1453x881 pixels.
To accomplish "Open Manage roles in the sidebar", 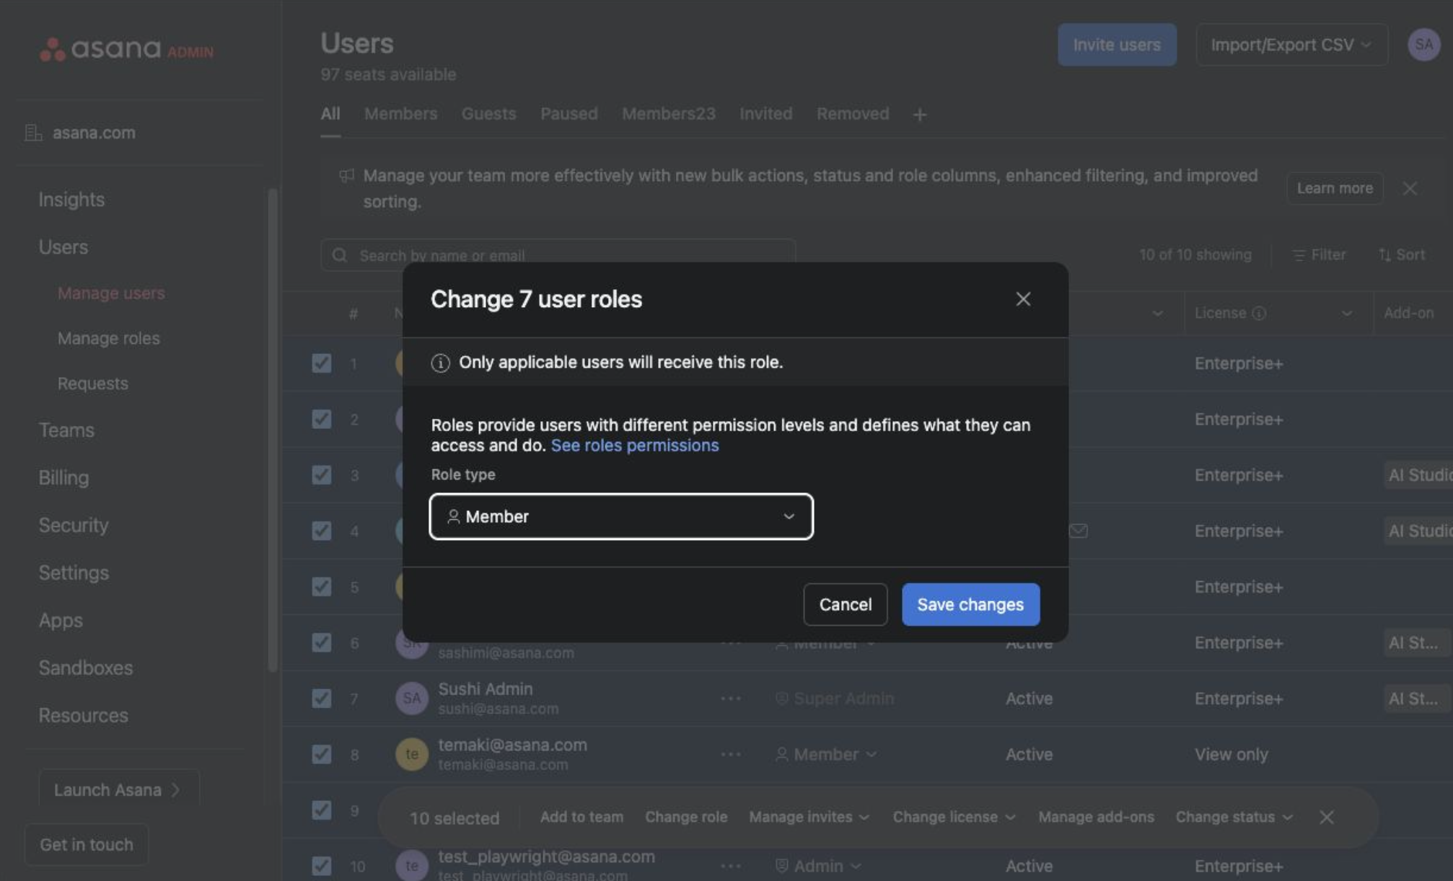I will (x=109, y=339).
